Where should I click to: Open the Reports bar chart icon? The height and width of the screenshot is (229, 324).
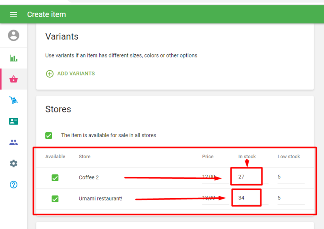coord(13,58)
